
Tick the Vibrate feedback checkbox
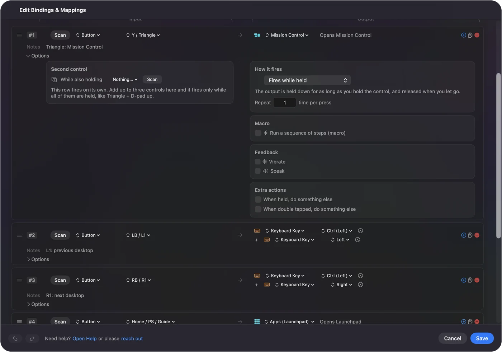[x=258, y=162]
